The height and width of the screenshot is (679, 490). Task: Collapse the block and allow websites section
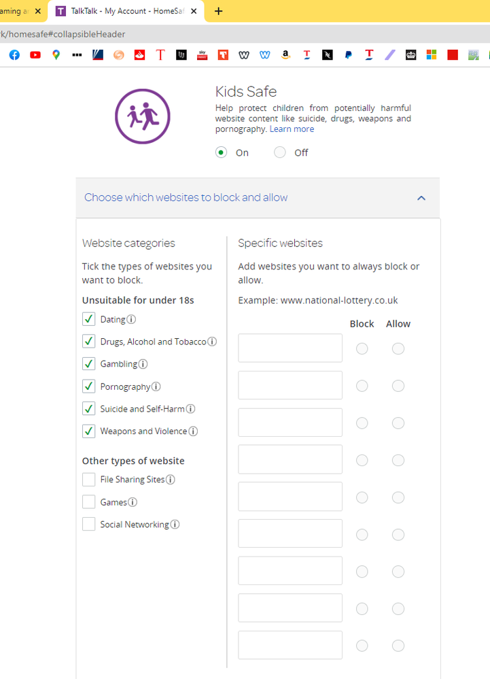421,198
